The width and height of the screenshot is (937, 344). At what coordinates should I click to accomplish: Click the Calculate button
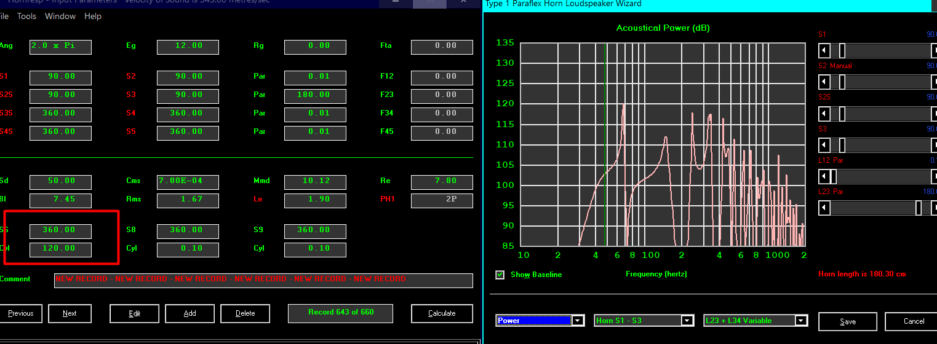tap(442, 313)
